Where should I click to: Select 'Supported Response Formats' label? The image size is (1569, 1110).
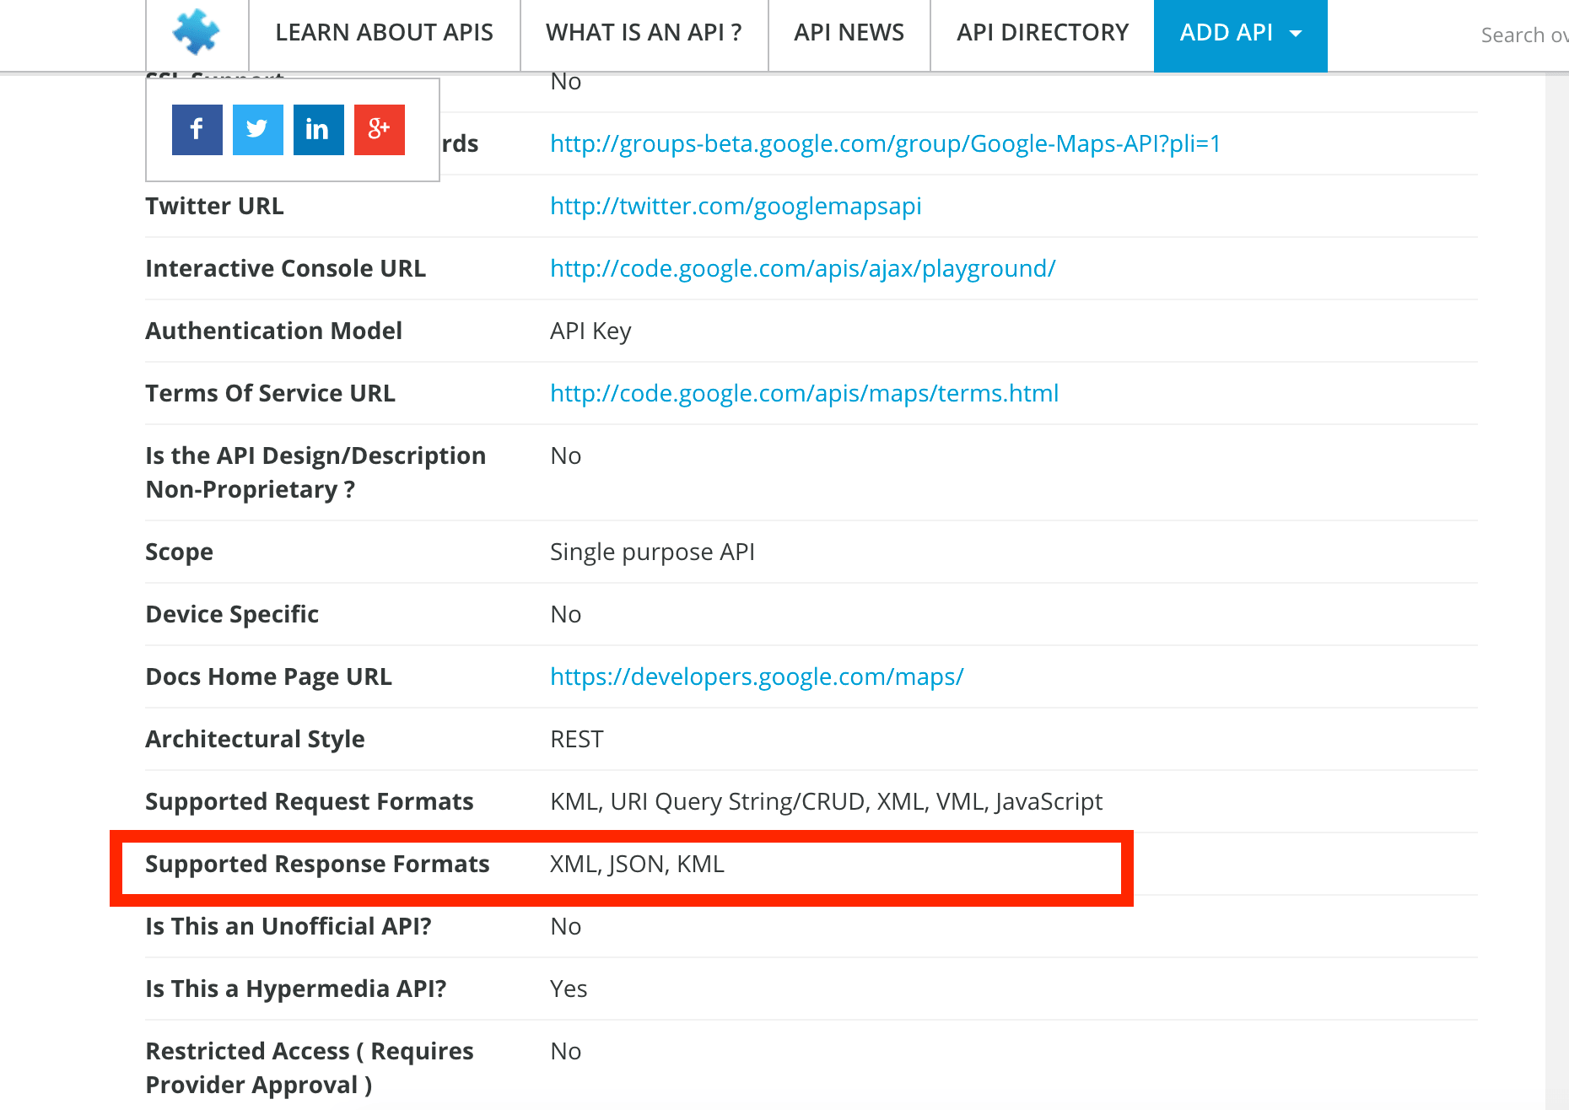317,864
